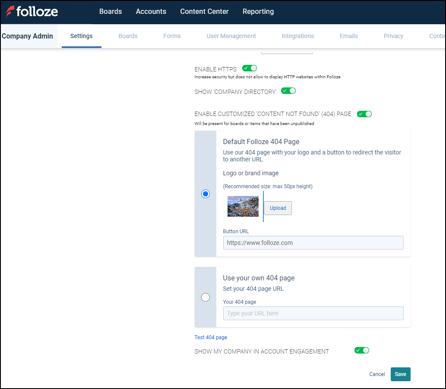The width and height of the screenshot is (446, 389).
Task: Click the logo image thumbnail
Action: click(243, 206)
